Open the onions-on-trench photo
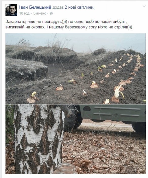 75,69
